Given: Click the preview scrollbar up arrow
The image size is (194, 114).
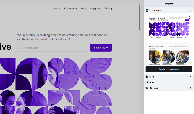Looking at the screenshot, I should (x=140, y=4).
